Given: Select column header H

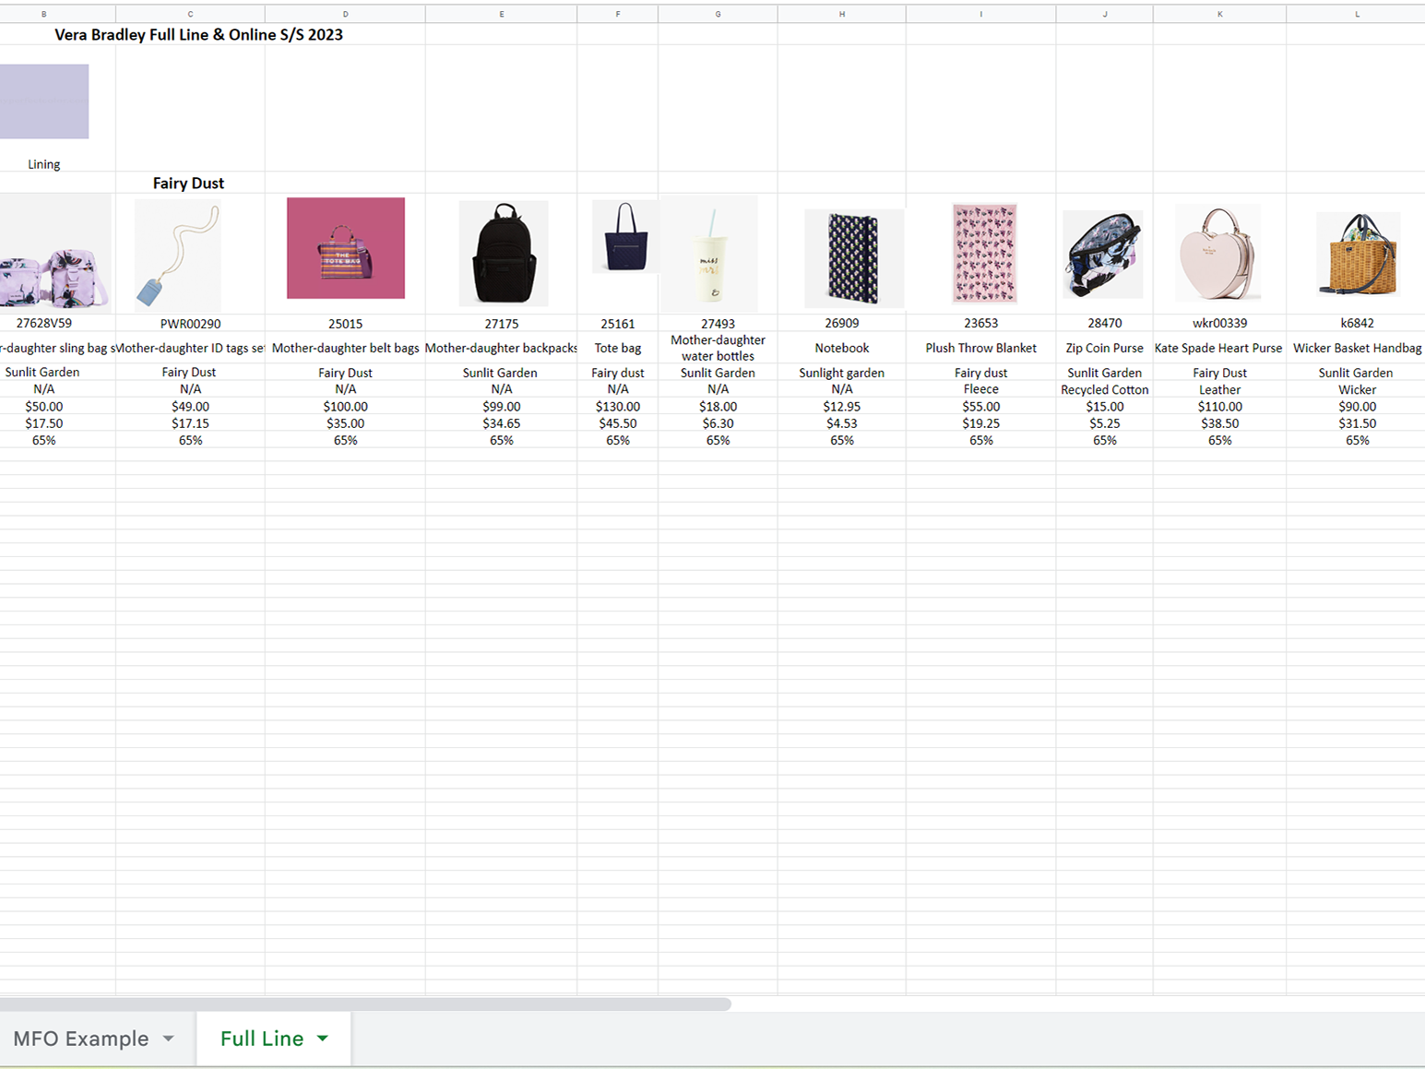Looking at the screenshot, I should (842, 14).
